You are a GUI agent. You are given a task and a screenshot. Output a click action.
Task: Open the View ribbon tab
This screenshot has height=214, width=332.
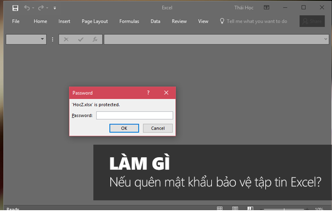[x=203, y=21]
